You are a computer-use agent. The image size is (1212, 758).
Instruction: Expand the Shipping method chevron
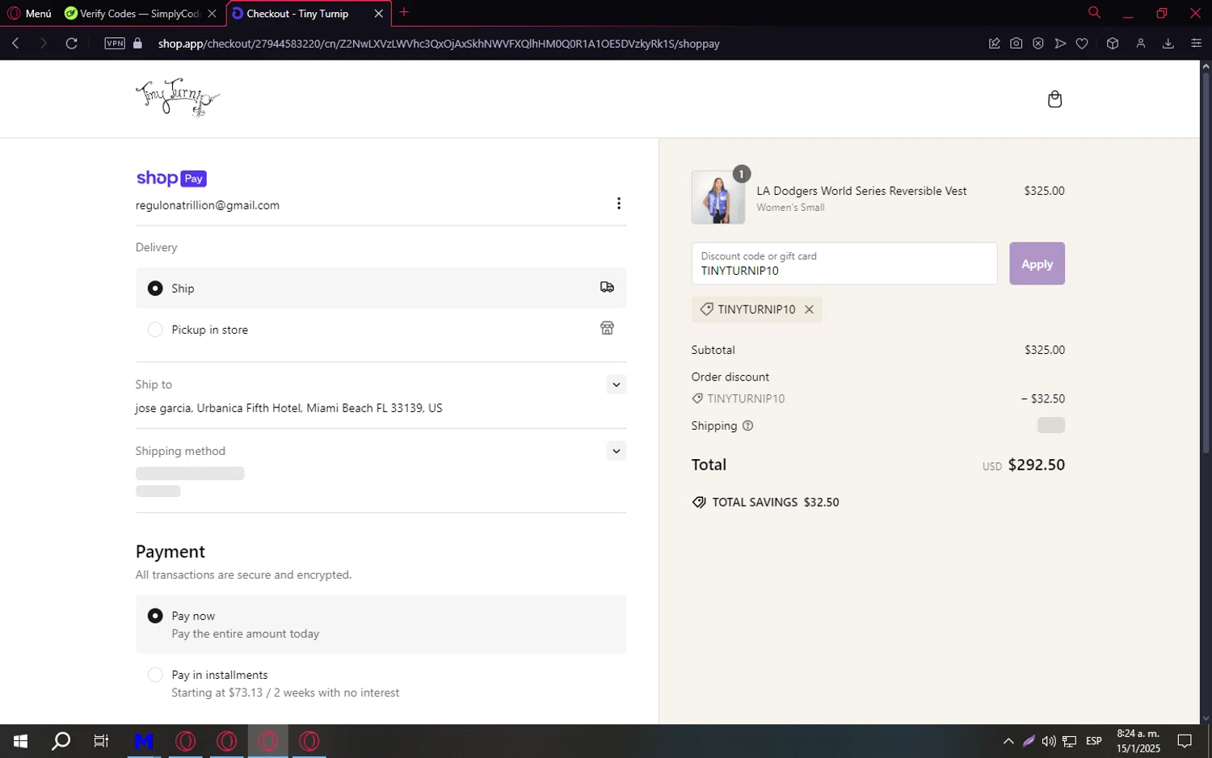617,451
